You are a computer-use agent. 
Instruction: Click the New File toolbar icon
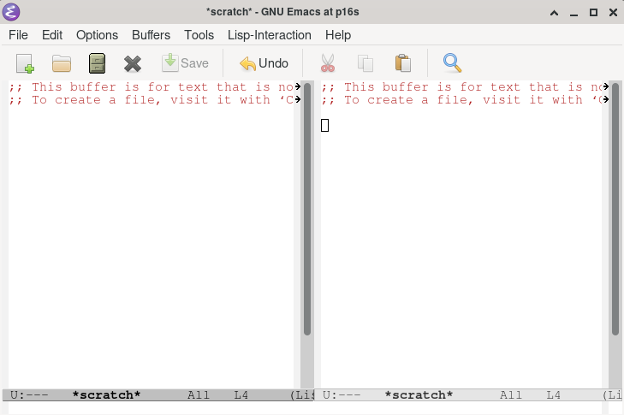tap(25, 63)
